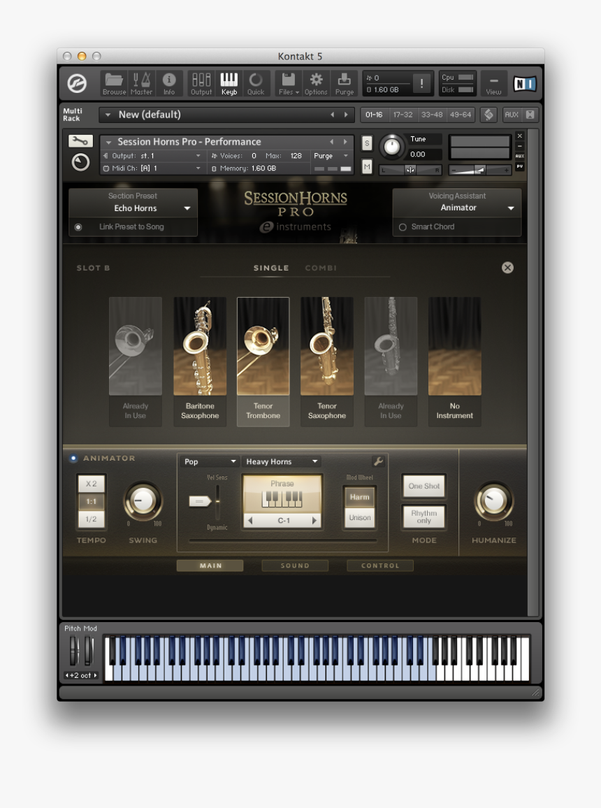Select Unison mod wheel mode
The height and width of the screenshot is (808, 601).
pyautogui.click(x=359, y=518)
